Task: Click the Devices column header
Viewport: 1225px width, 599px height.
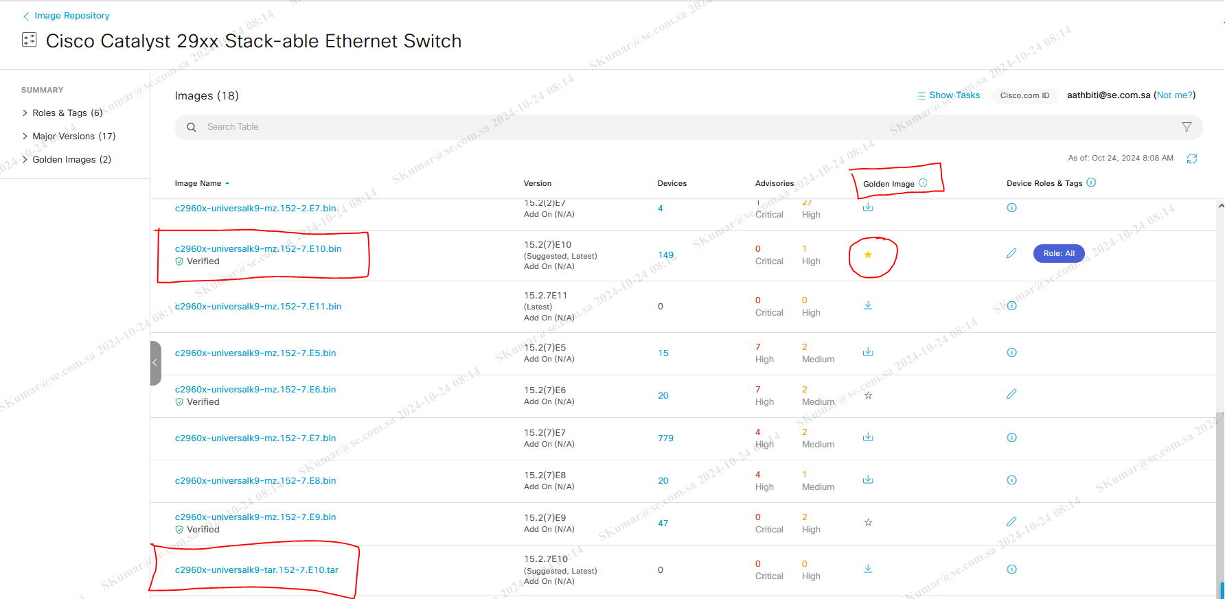Action: 672,183
